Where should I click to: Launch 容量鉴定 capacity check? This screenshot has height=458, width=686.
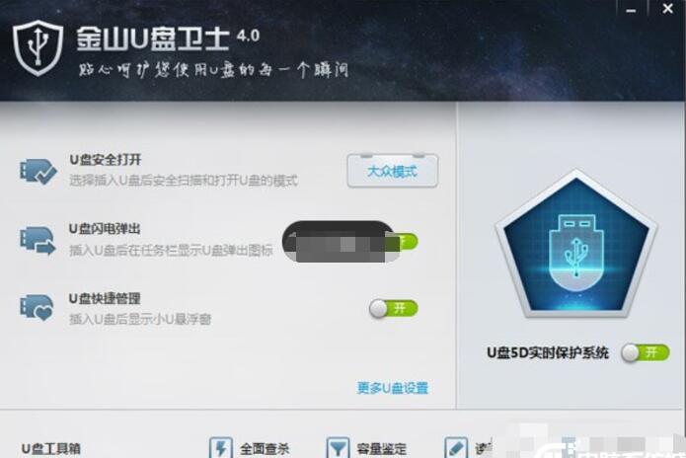pyautogui.click(x=382, y=449)
